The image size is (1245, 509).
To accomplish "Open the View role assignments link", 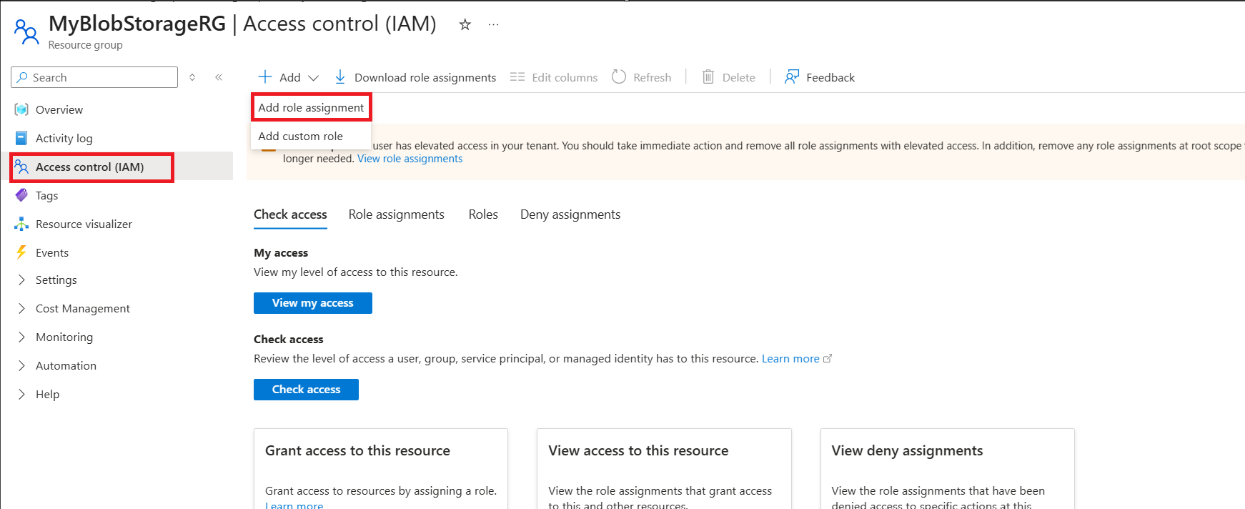I will pos(410,159).
